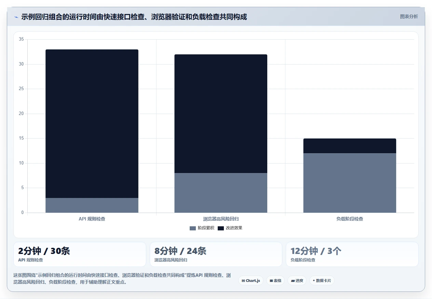Viewport: 432px width, 299px height.
Task: Click the 表格 chip square icon
Action: [x=271, y=281]
